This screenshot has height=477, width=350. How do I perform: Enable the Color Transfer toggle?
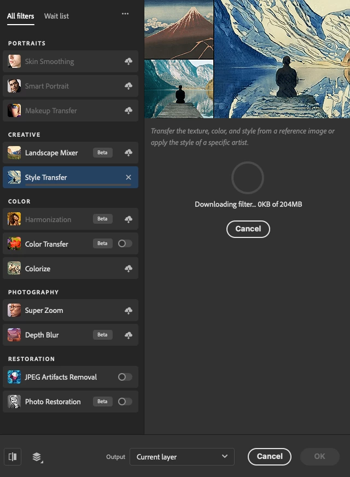click(x=125, y=243)
